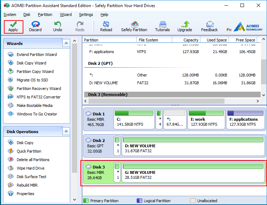This screenshot has width=267, height=205.
Task: Select D: NEW VOLUME block on Disk 2
Action: point(193,146)
